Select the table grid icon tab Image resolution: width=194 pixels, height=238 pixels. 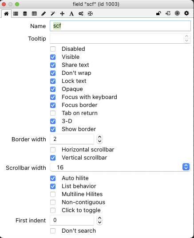point(34,14)
